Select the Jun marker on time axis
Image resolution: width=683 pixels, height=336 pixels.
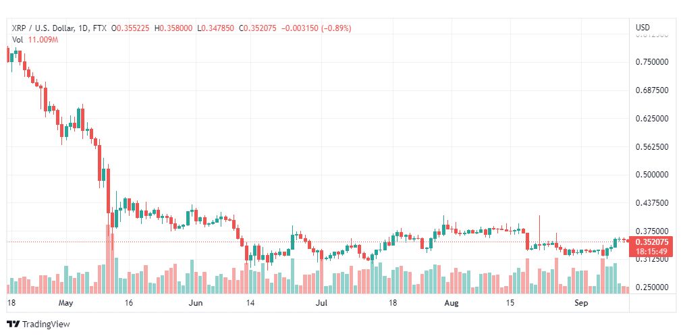click(x=195, y=304)
